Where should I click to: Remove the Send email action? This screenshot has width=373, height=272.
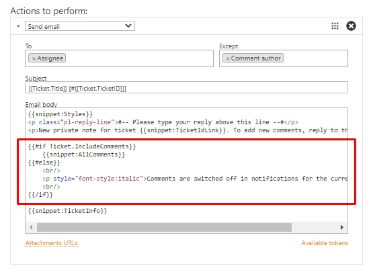[x=351, y=26]
